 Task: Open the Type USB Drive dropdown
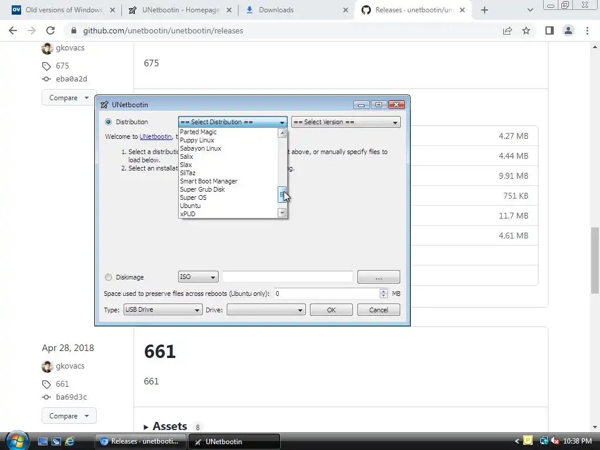[163, 309]
